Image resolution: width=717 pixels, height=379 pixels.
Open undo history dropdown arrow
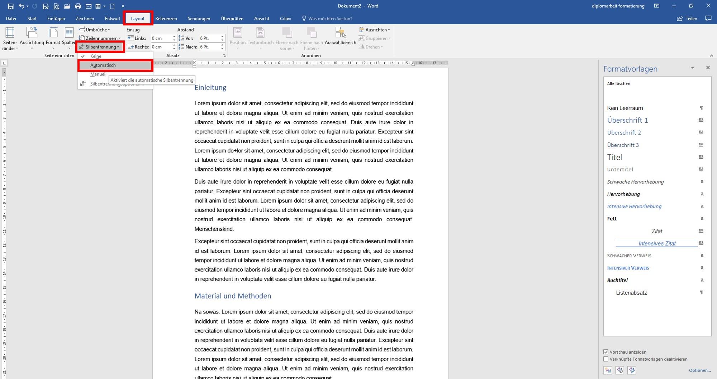click(x=28, y=6)
